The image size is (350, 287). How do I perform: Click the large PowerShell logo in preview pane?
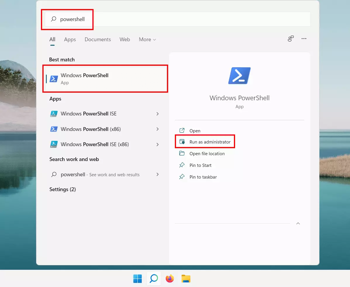(x=239, y=76)
